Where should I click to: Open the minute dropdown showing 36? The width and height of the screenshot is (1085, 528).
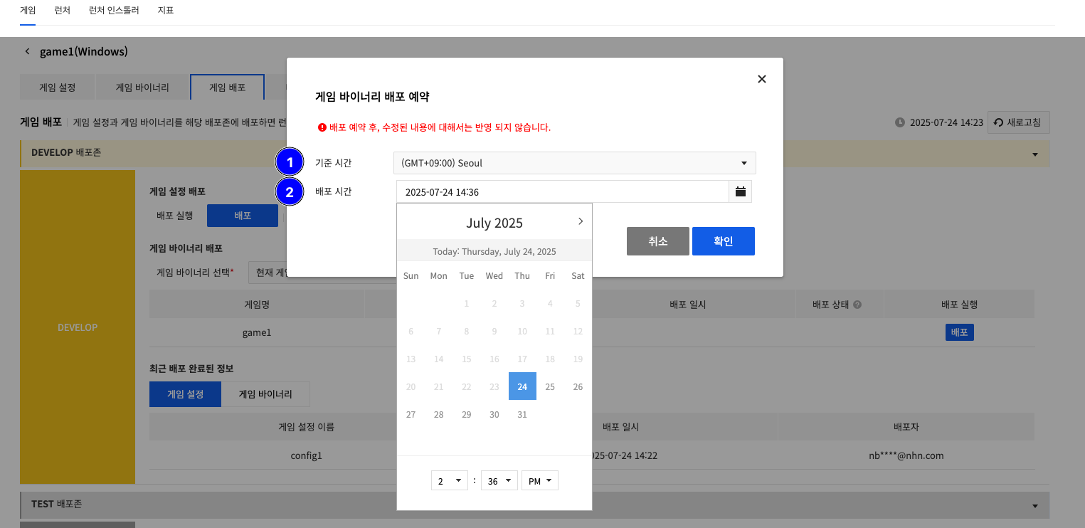click(x=499, y=481)
